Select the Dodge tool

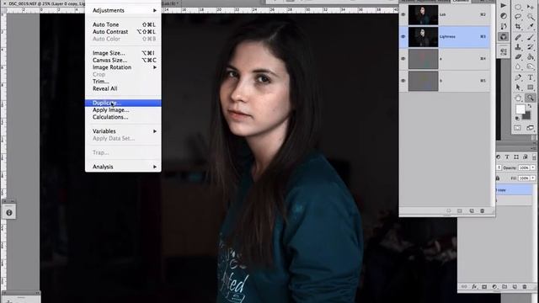(x=531, y=66)
